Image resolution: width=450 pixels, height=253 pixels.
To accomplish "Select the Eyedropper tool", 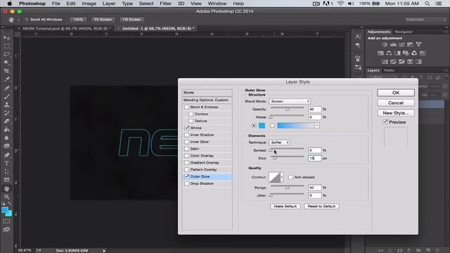I will (6, 79).
